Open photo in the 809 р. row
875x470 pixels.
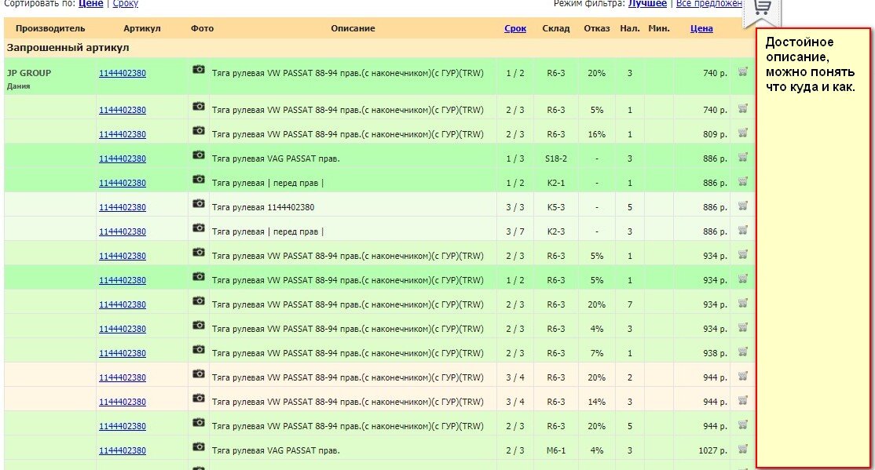[x=199, y=130]
